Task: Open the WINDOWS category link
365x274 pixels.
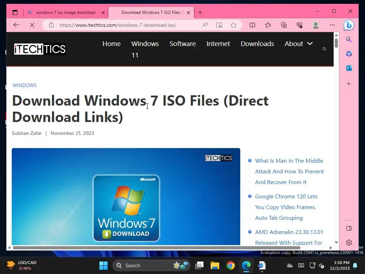Action: pos(25,85)
